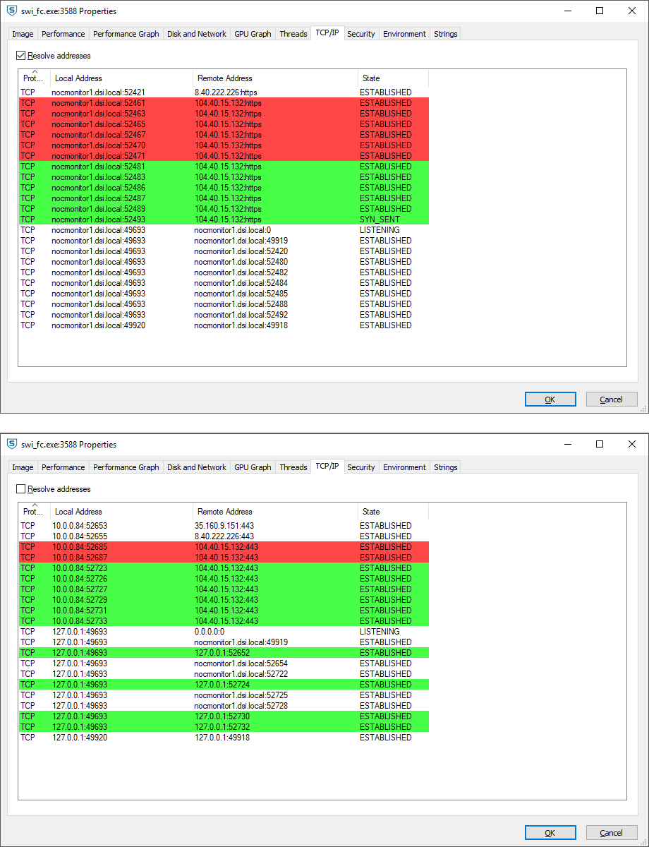
Task: Click Cancel in the upper Properties window
Action: (612, 400)
